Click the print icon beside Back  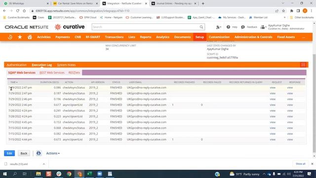click(39, 153)
